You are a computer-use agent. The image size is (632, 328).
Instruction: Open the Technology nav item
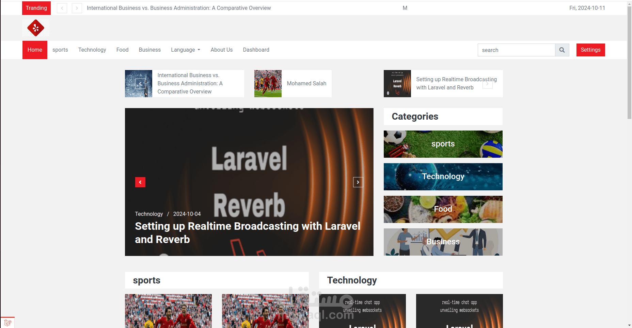pyautogui.click(x=92, y=50)
